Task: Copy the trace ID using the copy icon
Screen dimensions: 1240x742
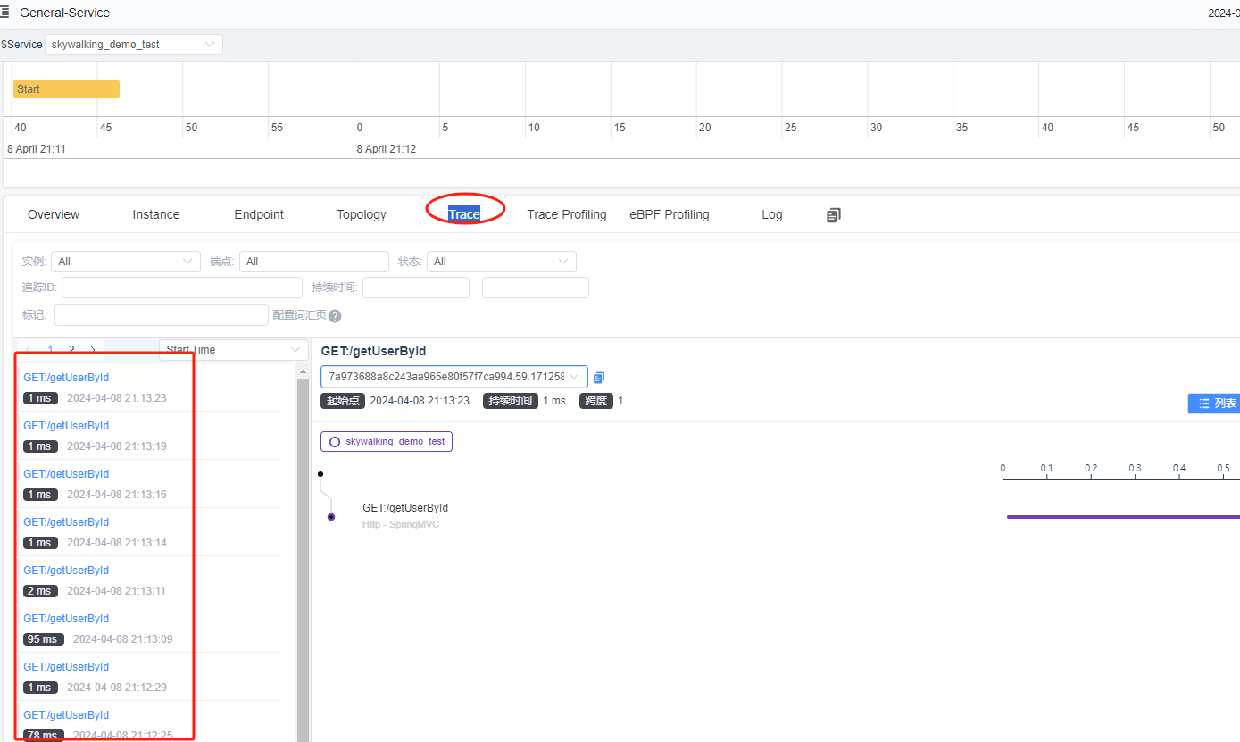Action: tap(599, 377)
